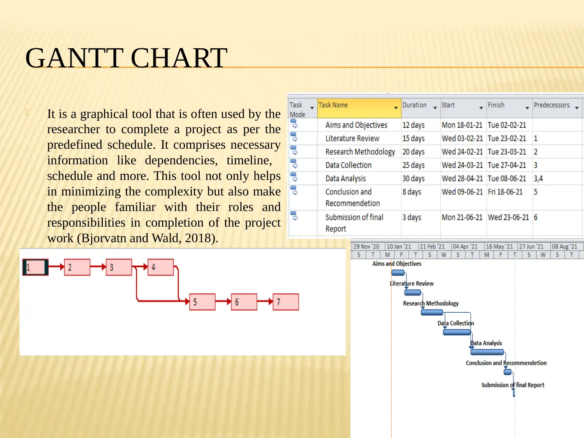The height and width of the screenshot is (438, 584).
Task: Click task mode icon for Data Collection row
Action: 294,164
